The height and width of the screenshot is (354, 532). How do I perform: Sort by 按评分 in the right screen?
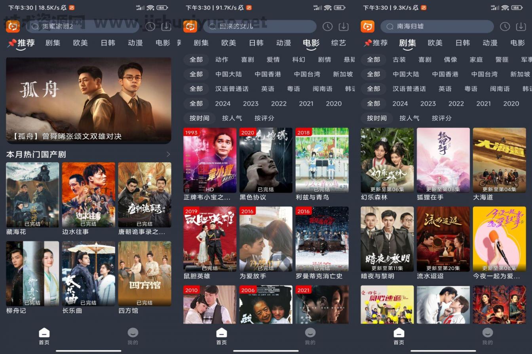[x=442, y=118]
